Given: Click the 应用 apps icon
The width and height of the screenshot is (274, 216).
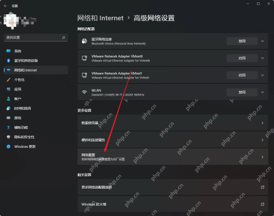Looking at the screenshot, I should 9,89.
